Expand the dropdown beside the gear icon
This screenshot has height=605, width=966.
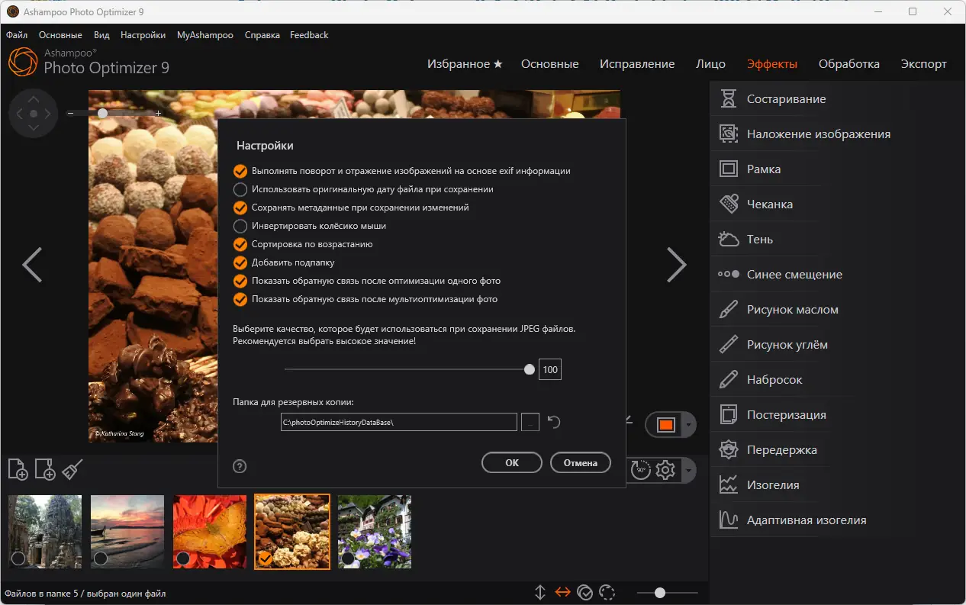689,470
